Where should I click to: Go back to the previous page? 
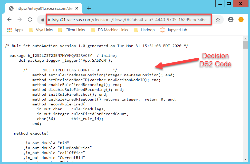[9, 19]
